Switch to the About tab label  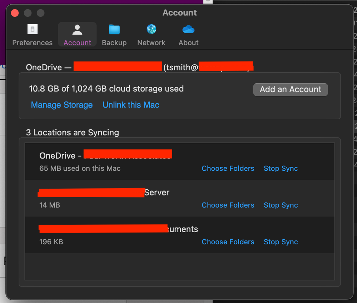[189, 43]
